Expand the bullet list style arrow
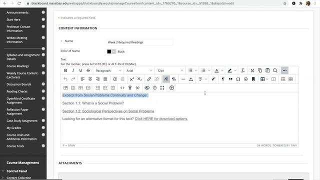This screenshot has height=180, width=320. pyautogui.click(x=196, y=70)
